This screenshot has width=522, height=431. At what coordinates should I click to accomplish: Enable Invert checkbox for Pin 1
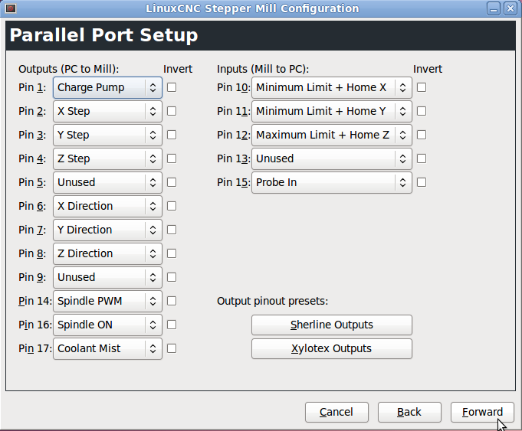pyautogui.click(x=172, y=87)
